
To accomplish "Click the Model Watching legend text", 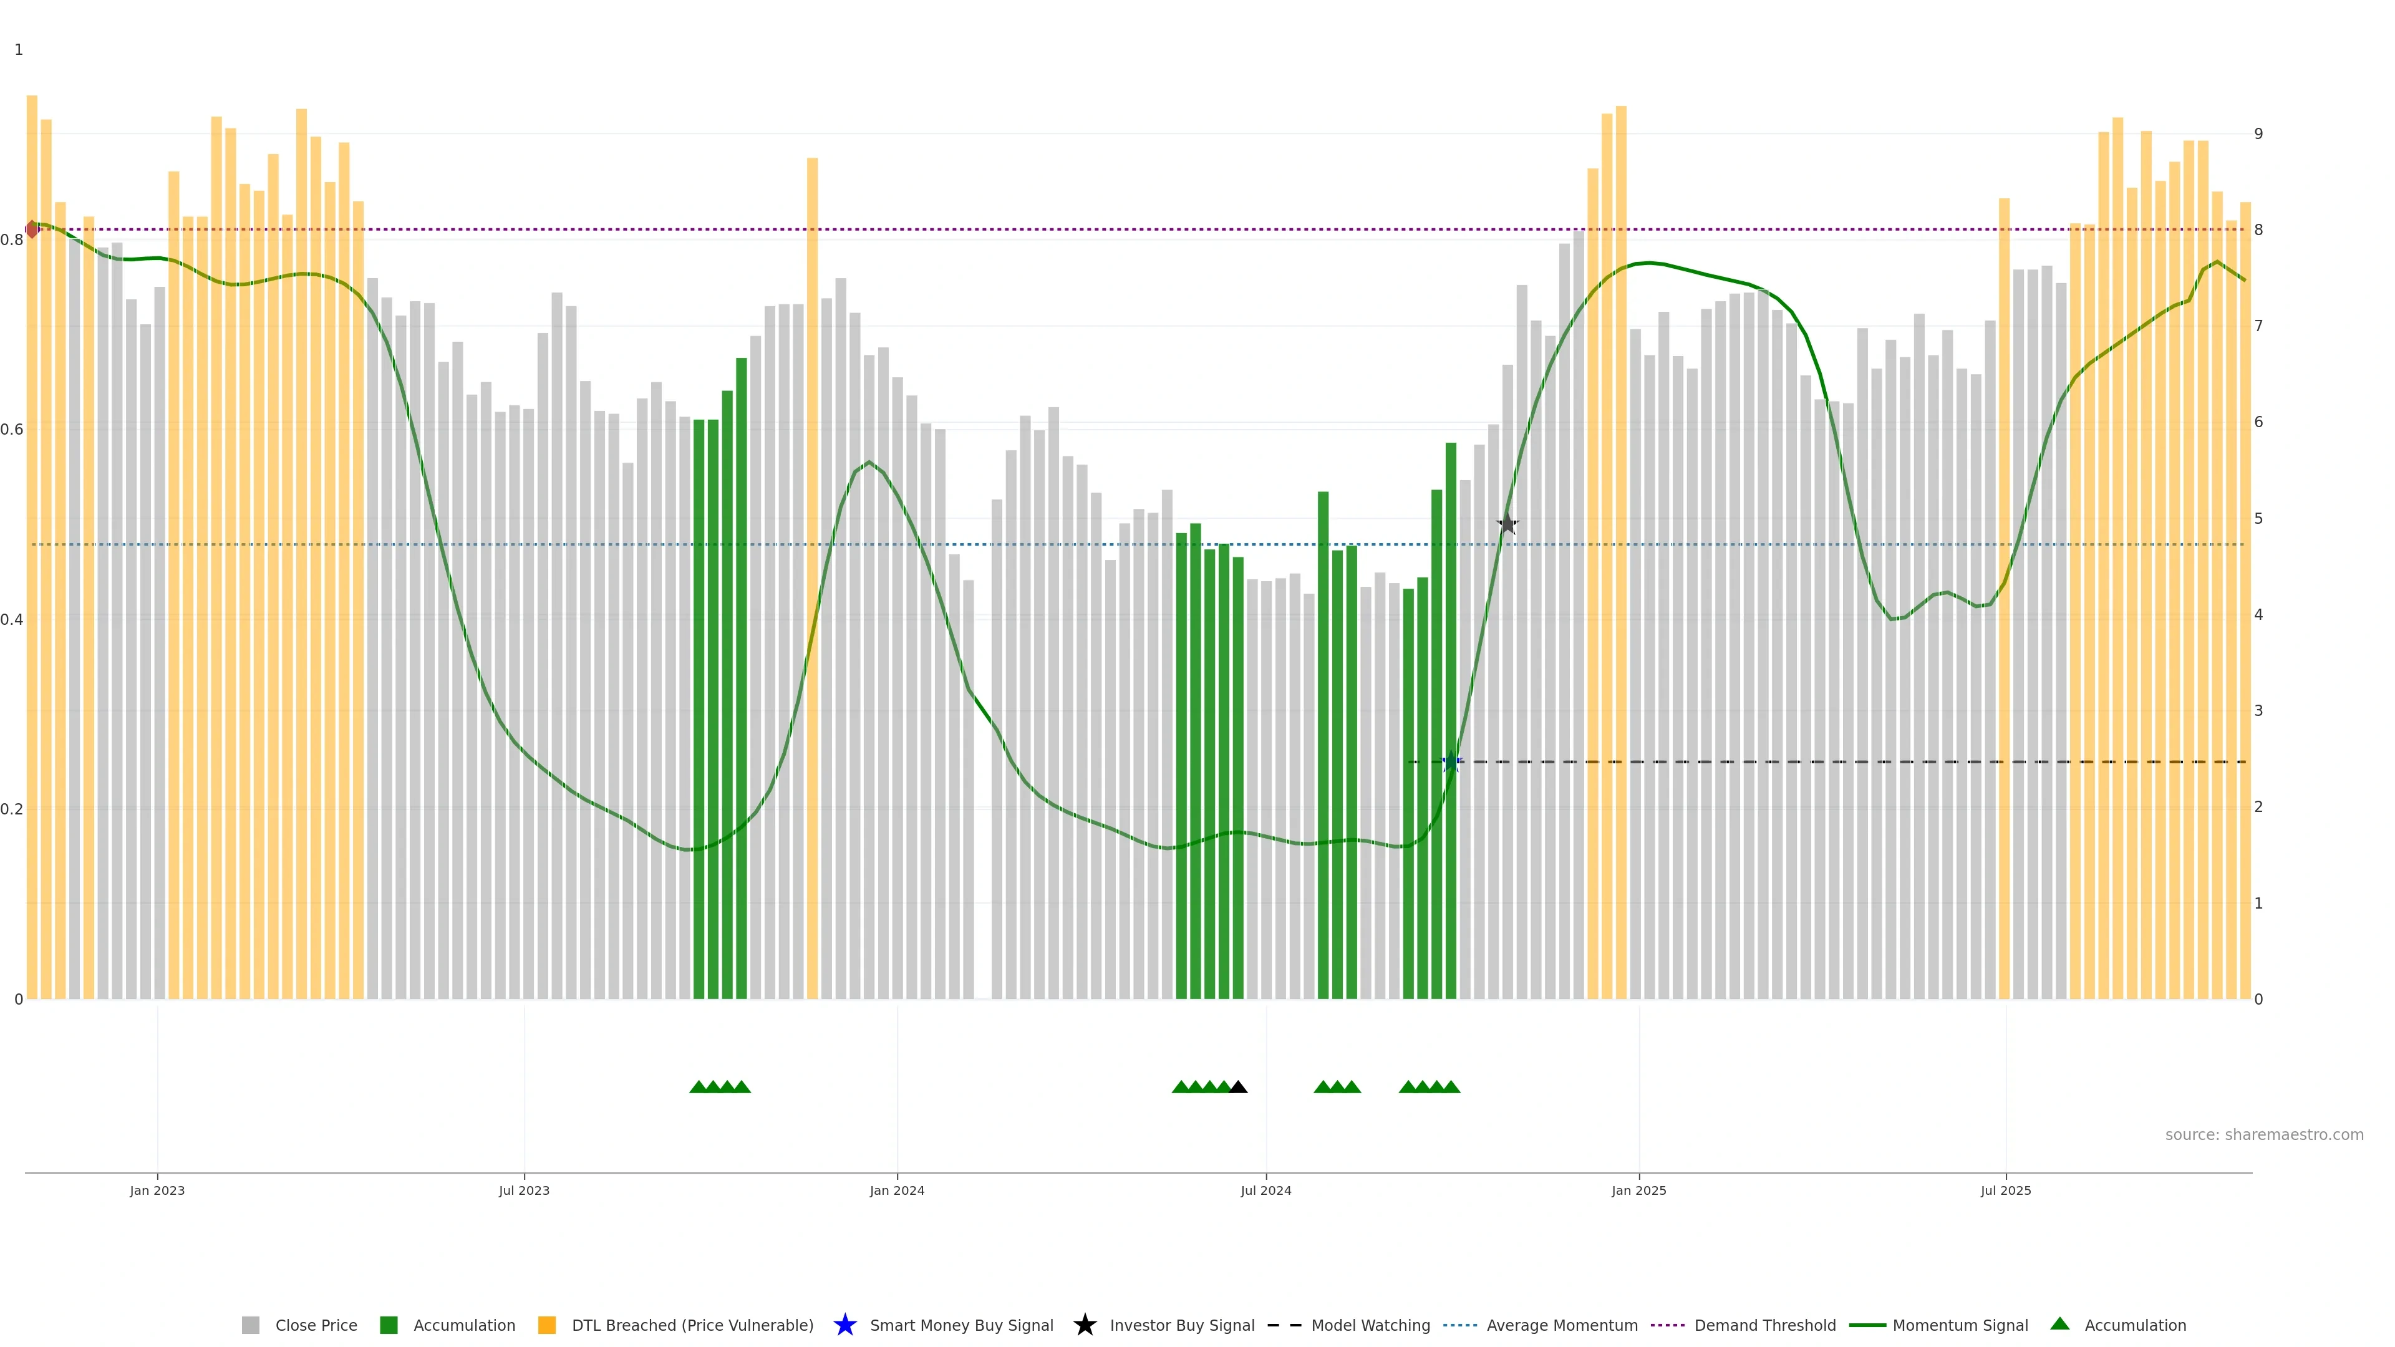I will 1370,1325.
